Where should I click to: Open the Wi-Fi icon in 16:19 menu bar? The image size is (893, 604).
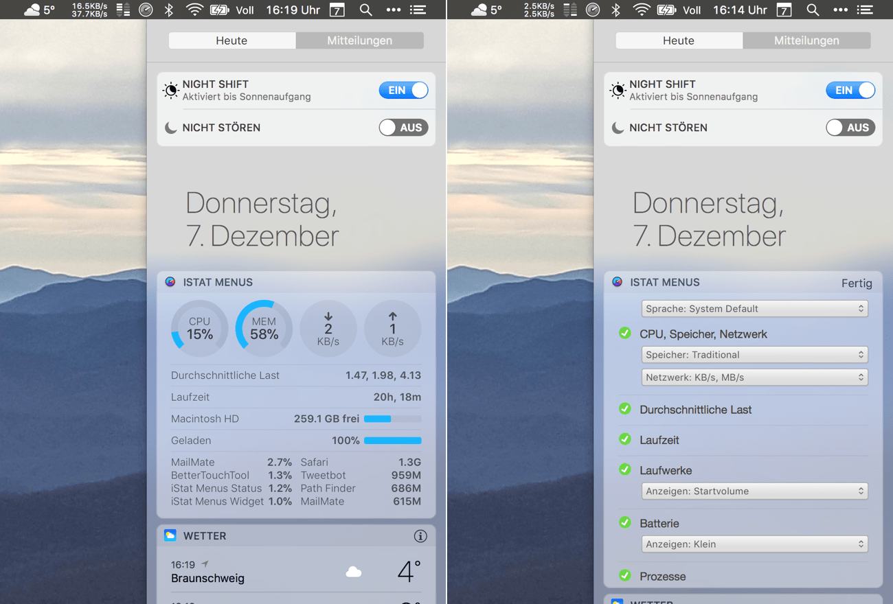(195, 10)
